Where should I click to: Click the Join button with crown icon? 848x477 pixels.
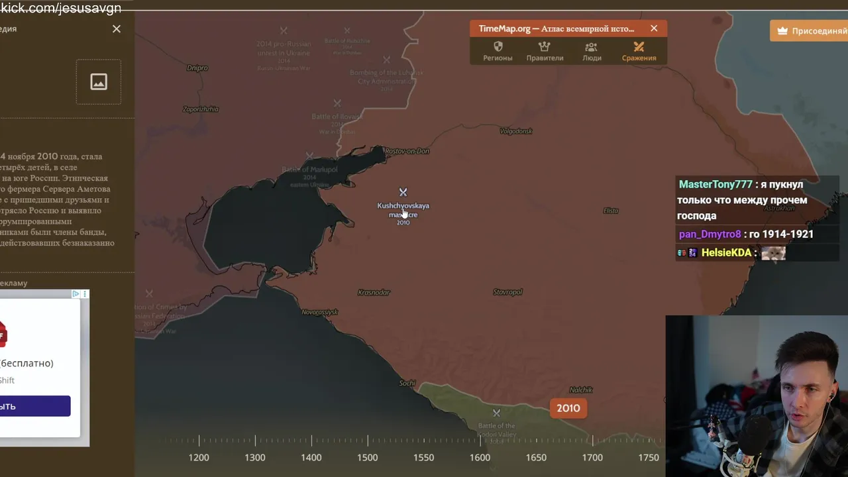click(809, 30)
